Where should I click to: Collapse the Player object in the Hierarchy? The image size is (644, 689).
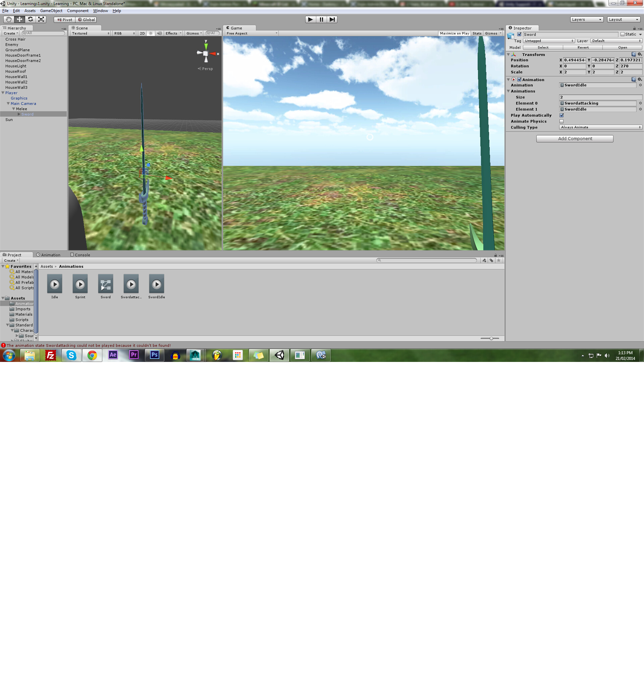click(3, 93)
